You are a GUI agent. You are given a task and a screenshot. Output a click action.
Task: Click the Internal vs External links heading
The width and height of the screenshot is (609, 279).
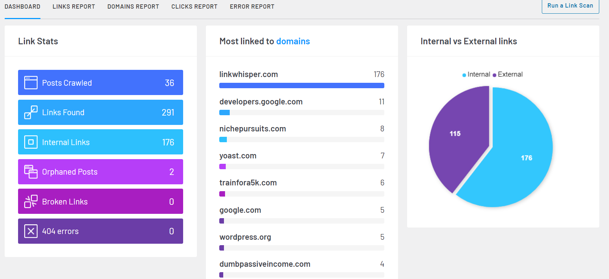point(468,41)
